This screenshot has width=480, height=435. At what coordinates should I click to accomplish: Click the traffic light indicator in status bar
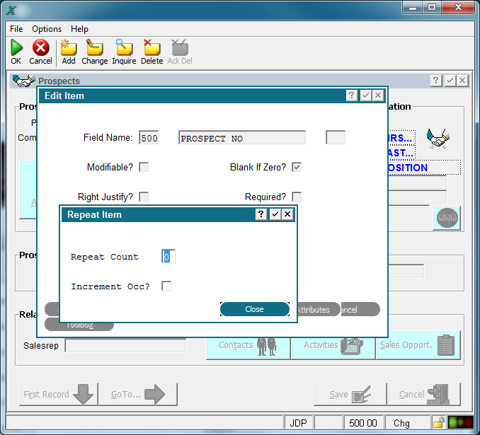pos(461,423)
